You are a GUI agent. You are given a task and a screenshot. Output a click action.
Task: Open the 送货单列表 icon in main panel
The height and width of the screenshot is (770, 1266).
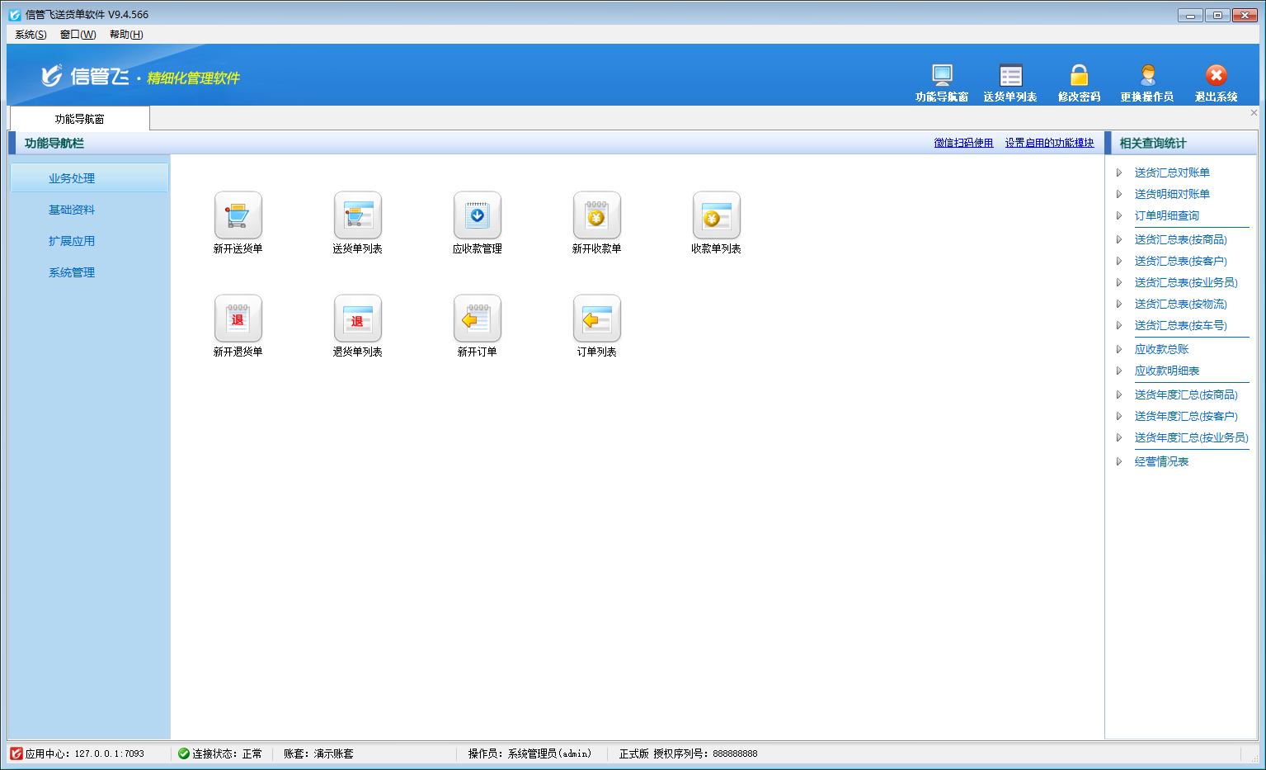click(x=357, y=215)
